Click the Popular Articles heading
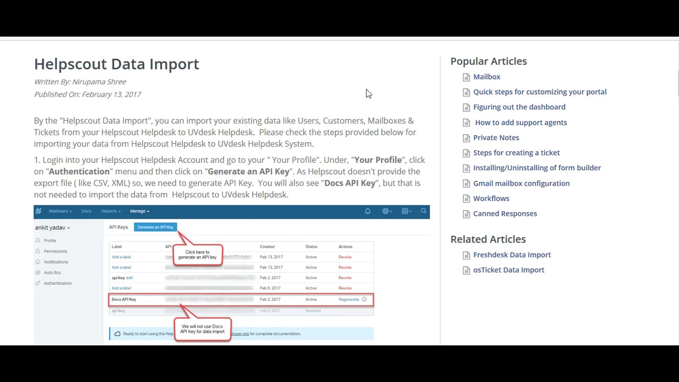Screen dimensions: 679x382 [489, 62]
